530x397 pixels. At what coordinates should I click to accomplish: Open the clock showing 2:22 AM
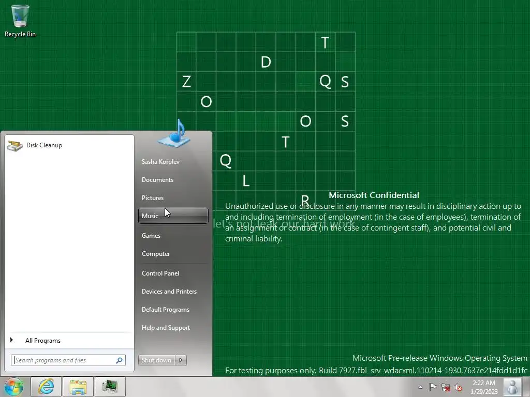pos(484,387)
